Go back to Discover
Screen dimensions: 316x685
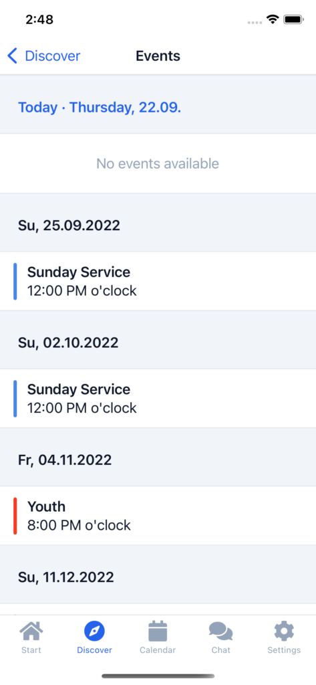click(x=43, y=56)
